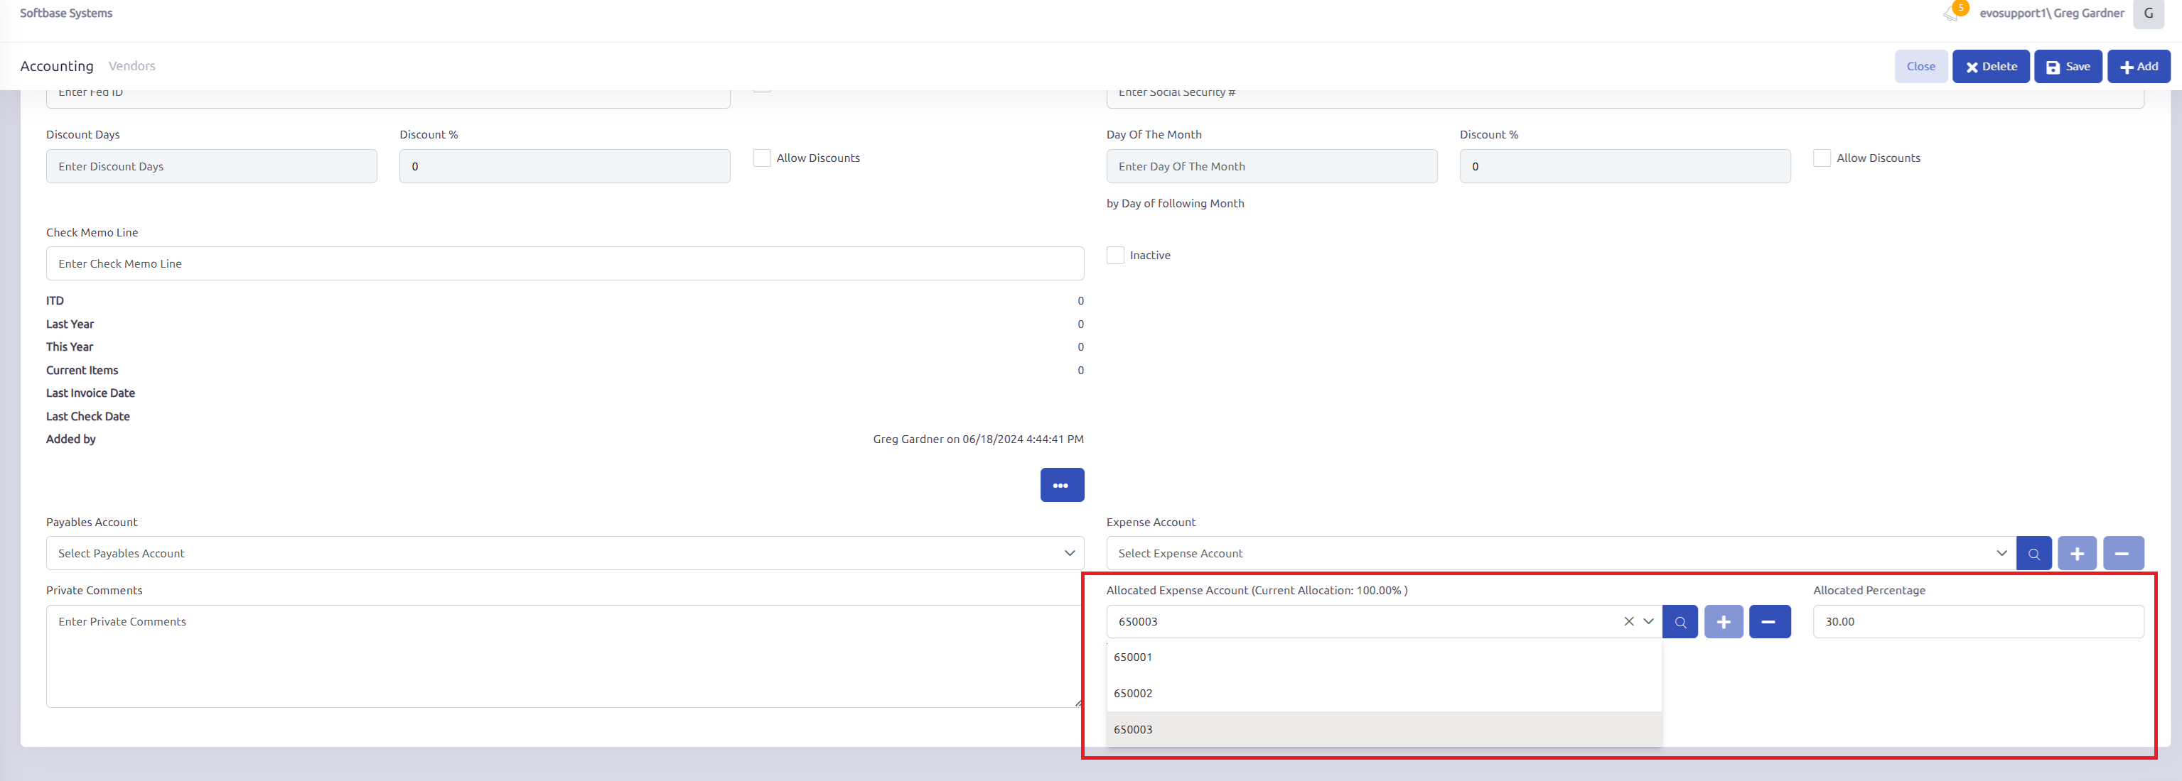Click the plus icon beside Expense Account

coord(2076,553)
